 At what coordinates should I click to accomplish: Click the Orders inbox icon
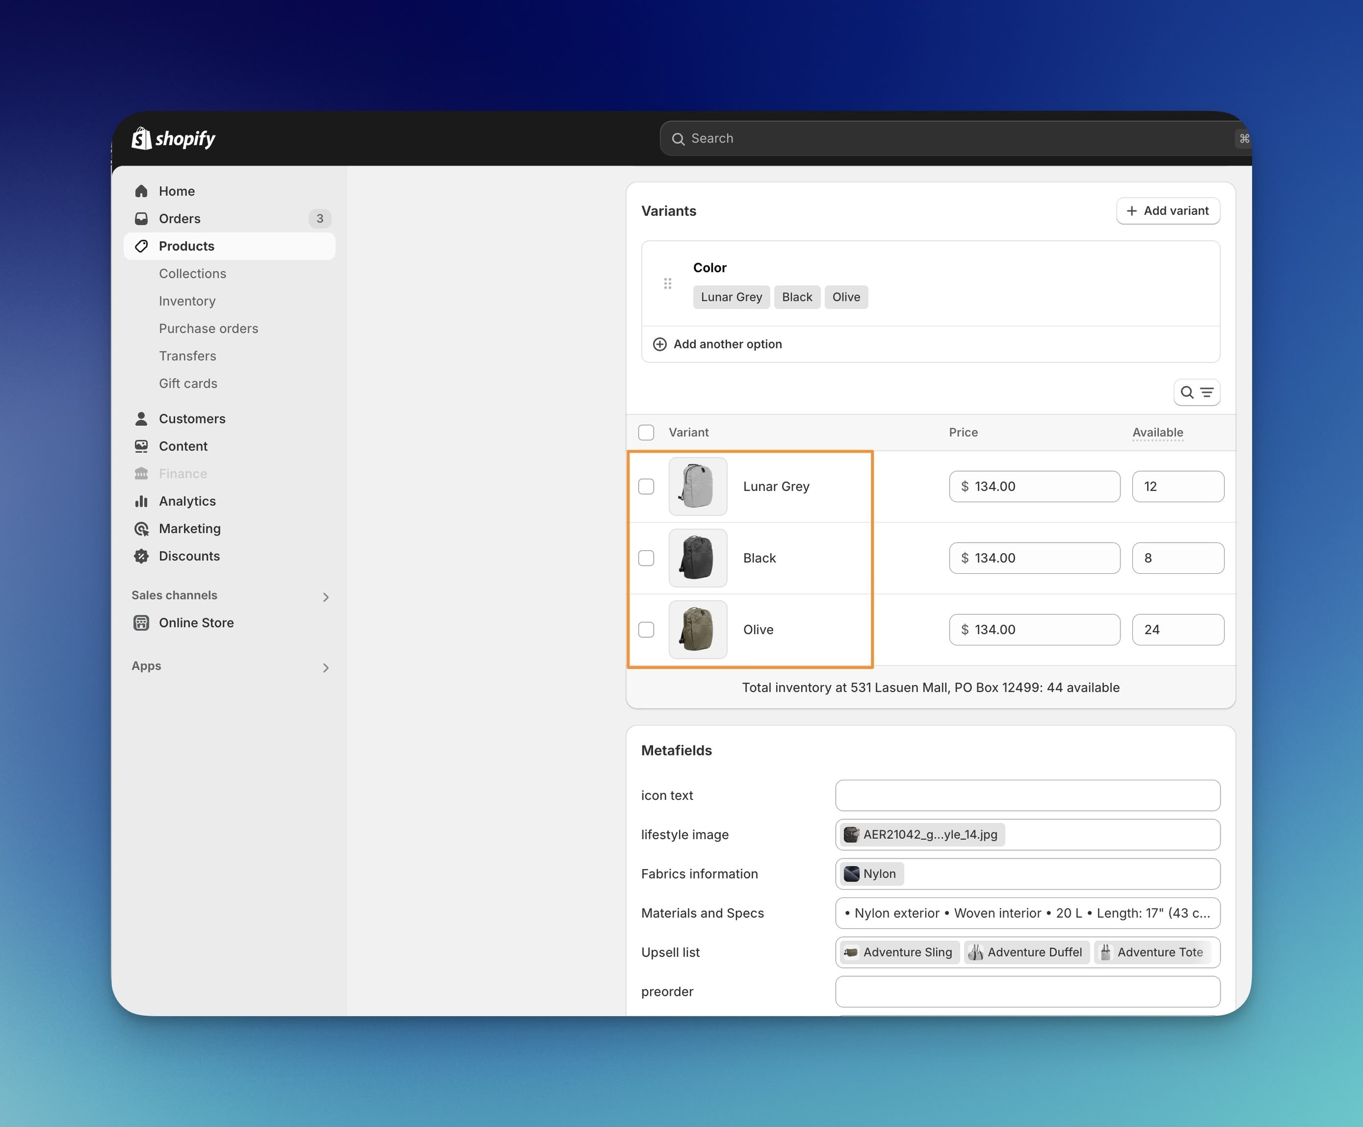point(141,218)
